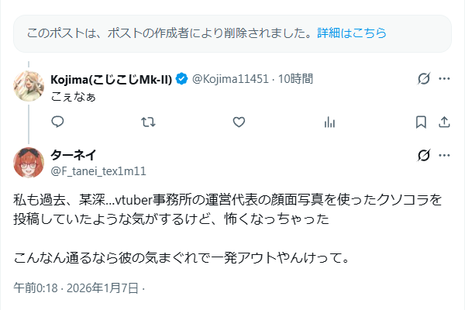Click Kojima's blue verified badge
The width and height of the screenshot is (465, 310).
[181, 78]
